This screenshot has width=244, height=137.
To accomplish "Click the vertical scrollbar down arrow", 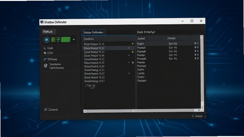I will click(202, 107).
